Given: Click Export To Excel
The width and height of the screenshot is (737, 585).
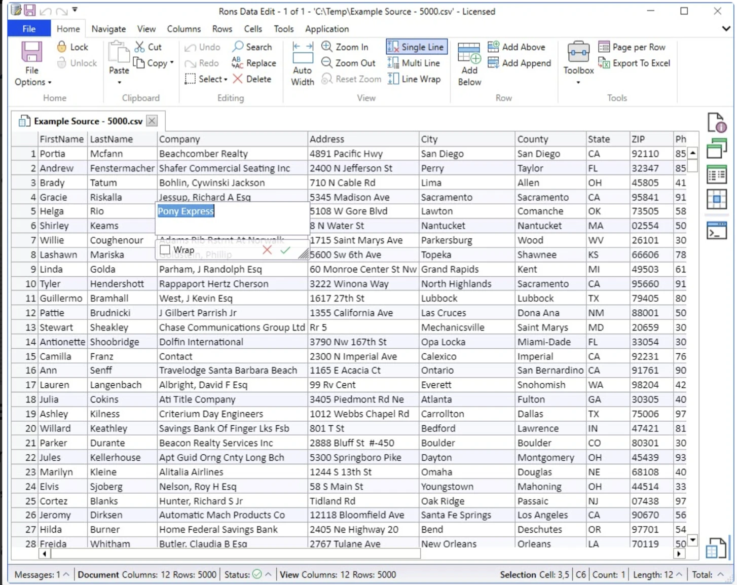Looking at the screenshot, I should (634, 63).
